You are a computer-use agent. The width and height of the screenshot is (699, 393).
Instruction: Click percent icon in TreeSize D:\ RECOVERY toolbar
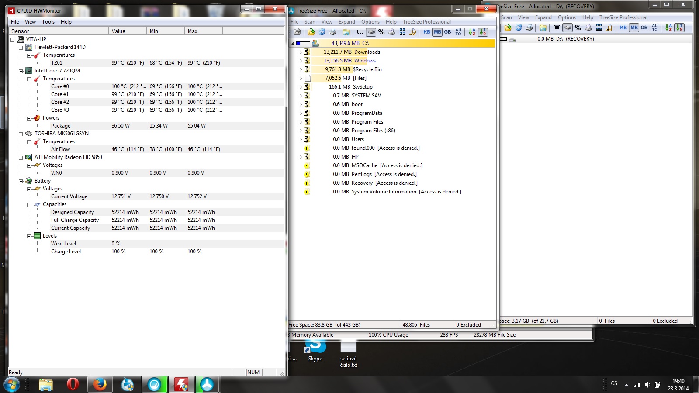pos(578,28)
